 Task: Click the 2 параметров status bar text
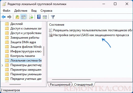pos(10,90)
